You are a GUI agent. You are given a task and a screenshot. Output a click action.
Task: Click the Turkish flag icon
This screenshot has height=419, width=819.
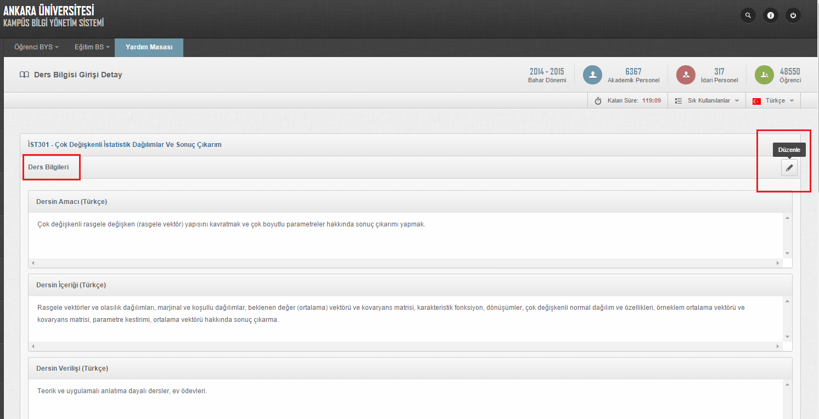tap(756, 101)
